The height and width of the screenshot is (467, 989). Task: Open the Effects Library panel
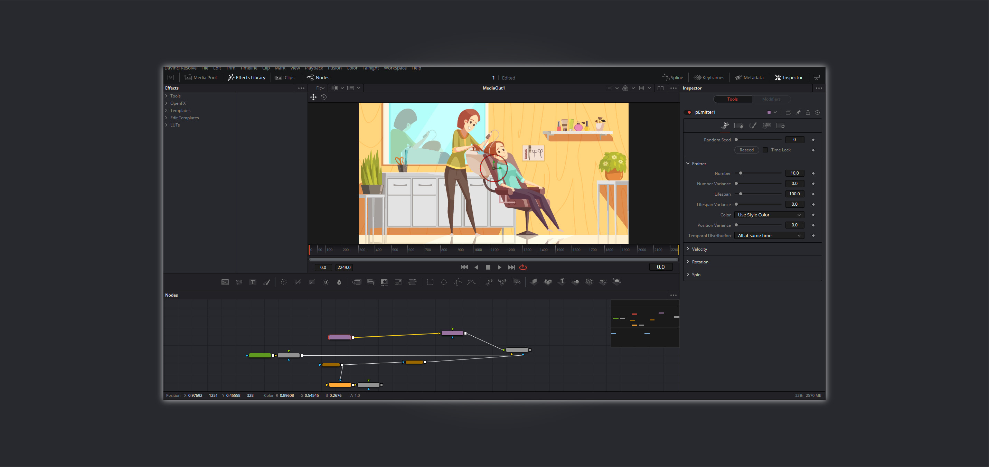coord(246,77)
